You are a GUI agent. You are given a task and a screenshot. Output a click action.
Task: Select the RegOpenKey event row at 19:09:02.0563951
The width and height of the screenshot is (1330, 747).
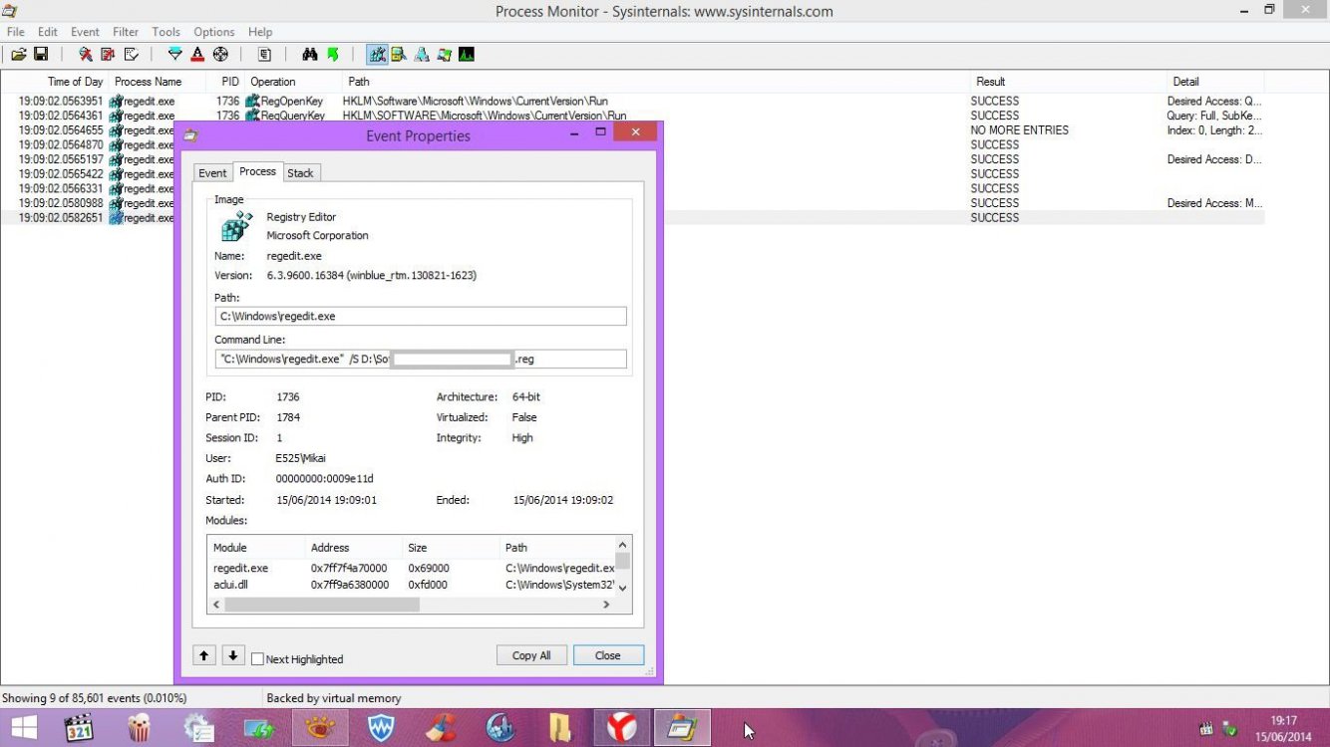(x=632, y=101)
